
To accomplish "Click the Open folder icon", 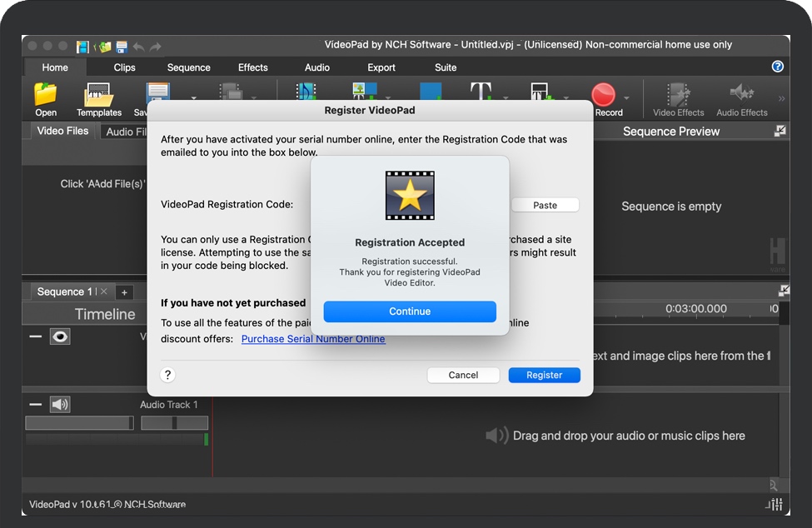I will [46, 95].
